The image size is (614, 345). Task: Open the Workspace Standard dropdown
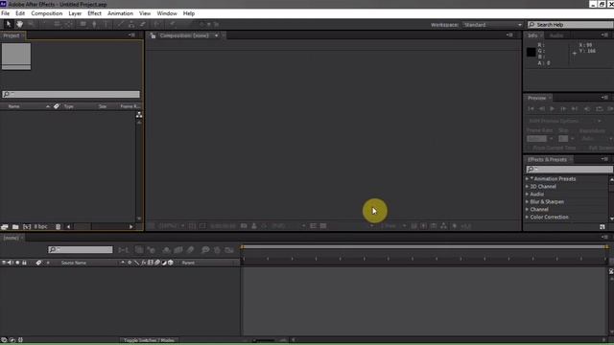click(x=492, y=25)
